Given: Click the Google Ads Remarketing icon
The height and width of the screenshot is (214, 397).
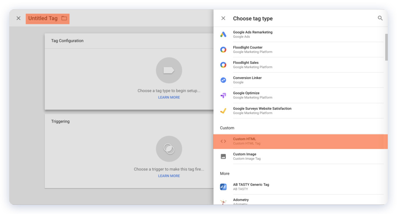Looking at the screenshot, I should coord(223,34).
